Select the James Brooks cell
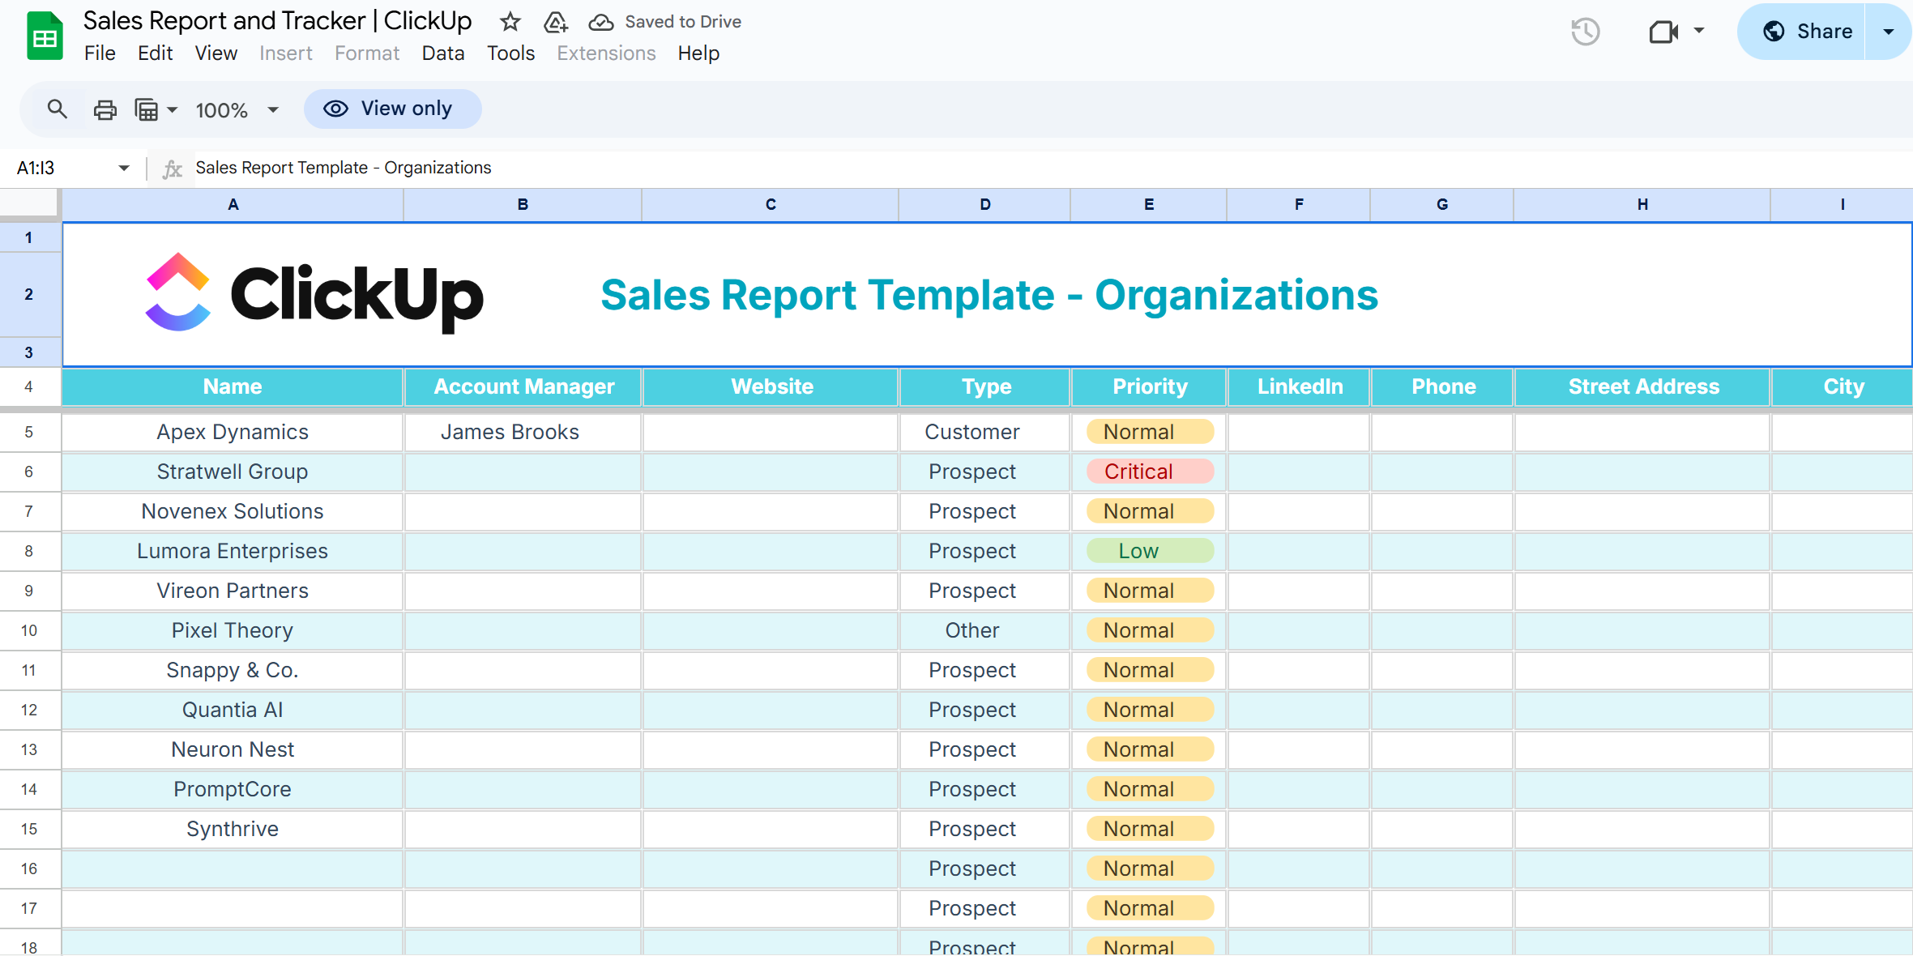Screen dimensions: 1913x956 (x=523, y=432)
